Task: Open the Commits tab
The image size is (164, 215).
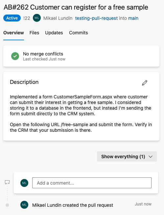Action: (x=79, y=33)
